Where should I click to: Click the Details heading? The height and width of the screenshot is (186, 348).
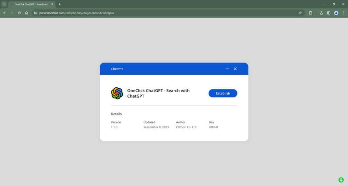(116, 114)
